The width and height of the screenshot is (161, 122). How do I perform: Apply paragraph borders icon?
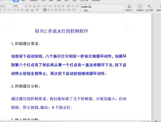(x=74, y=10)
